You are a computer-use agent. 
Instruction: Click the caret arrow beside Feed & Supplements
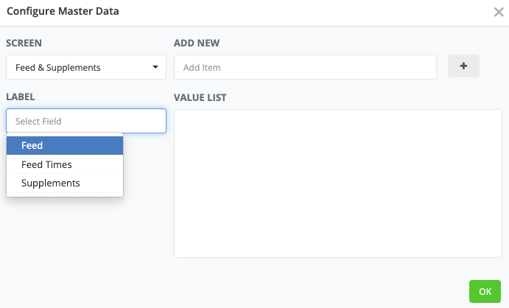tap(155, 67)
